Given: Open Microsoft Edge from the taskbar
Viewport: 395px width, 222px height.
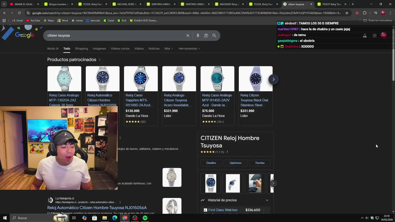Looking at the screenshot, I should pyautogui.click(x=115, y=218).
